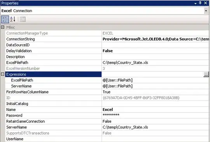Click ServerName expression @[User::FilePath]
The width and height of the screenshot is (210, 142).
point(117,86)
